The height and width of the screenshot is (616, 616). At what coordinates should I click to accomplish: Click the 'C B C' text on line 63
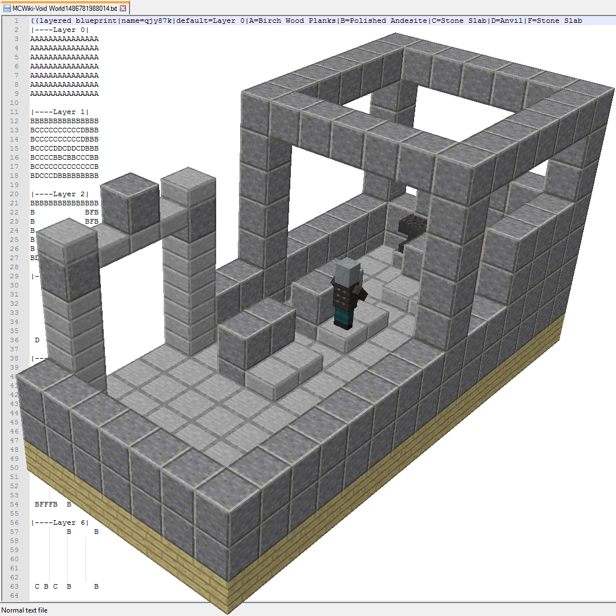(46, 586)
